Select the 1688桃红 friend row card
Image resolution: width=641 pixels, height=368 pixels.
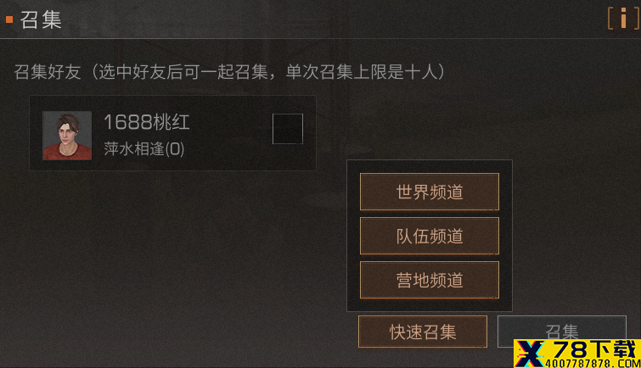[172, 133]
